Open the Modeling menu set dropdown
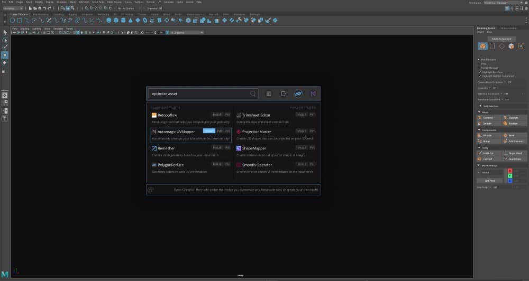Image resolution: width=529 pixels, height=281 pixels. [13, 8]
